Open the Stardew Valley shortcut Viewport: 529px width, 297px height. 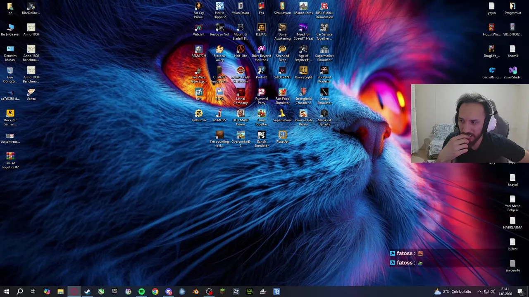219,53
